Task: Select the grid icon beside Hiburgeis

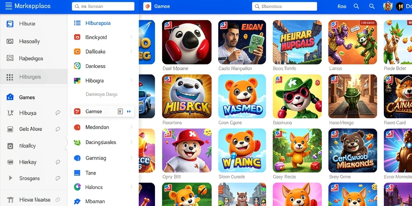Action: pos(10,77)
